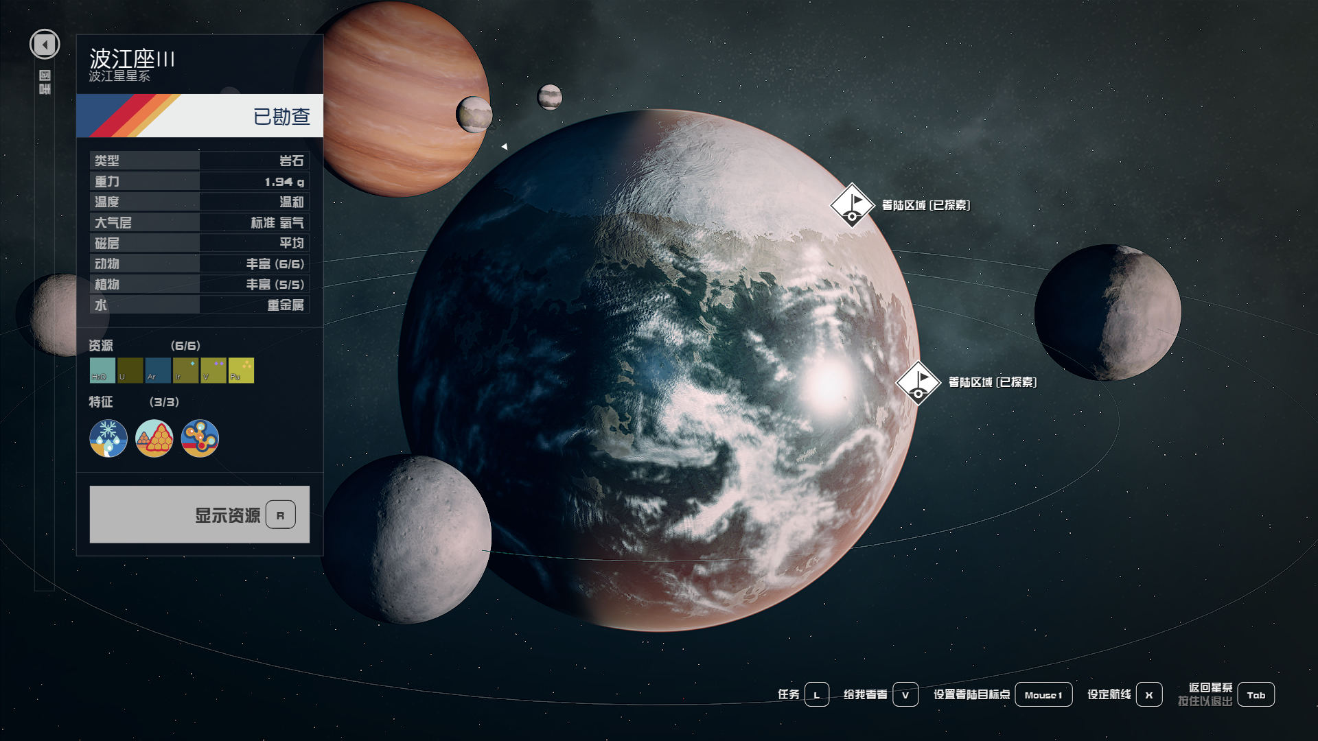Viewport: 1318px width, 741px height.
Task: Click the 返回星系 Tab prompt
Action: tap(1226, 694)
